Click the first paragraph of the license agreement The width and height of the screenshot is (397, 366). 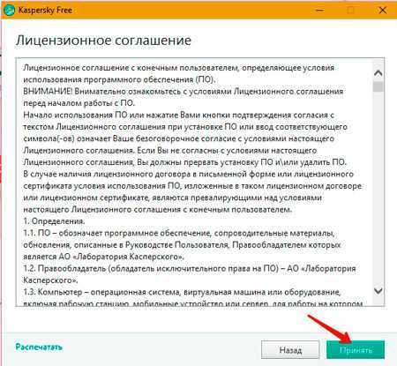coord(179,73)
